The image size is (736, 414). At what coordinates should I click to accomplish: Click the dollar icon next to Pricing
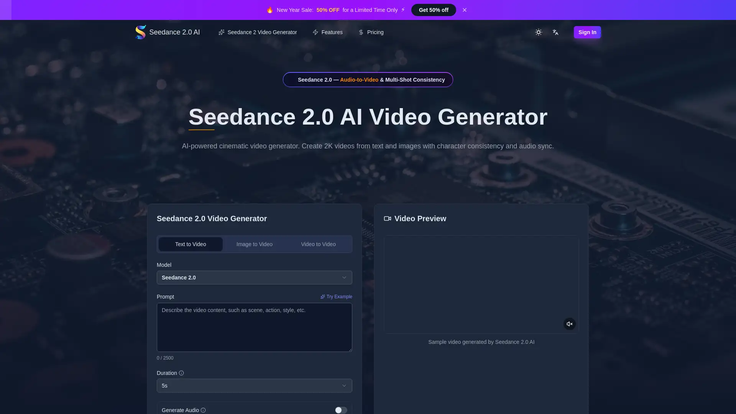[361, 32]
